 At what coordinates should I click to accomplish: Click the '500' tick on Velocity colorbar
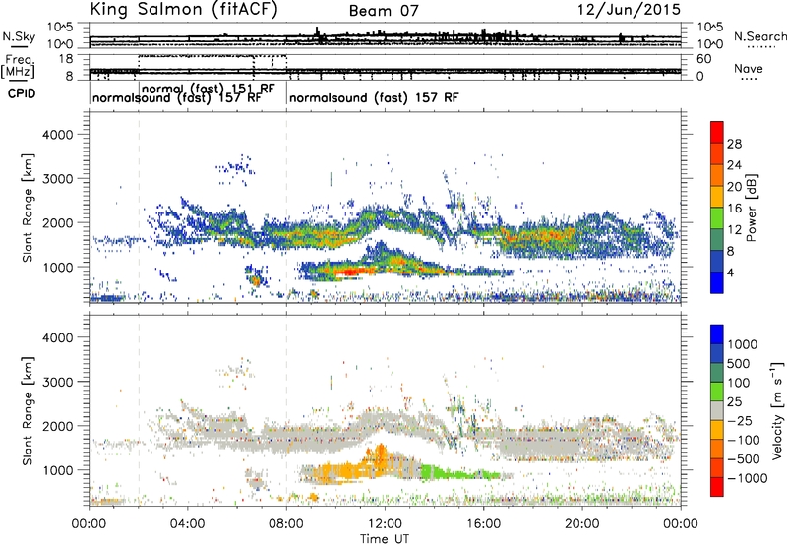point(741,363)
